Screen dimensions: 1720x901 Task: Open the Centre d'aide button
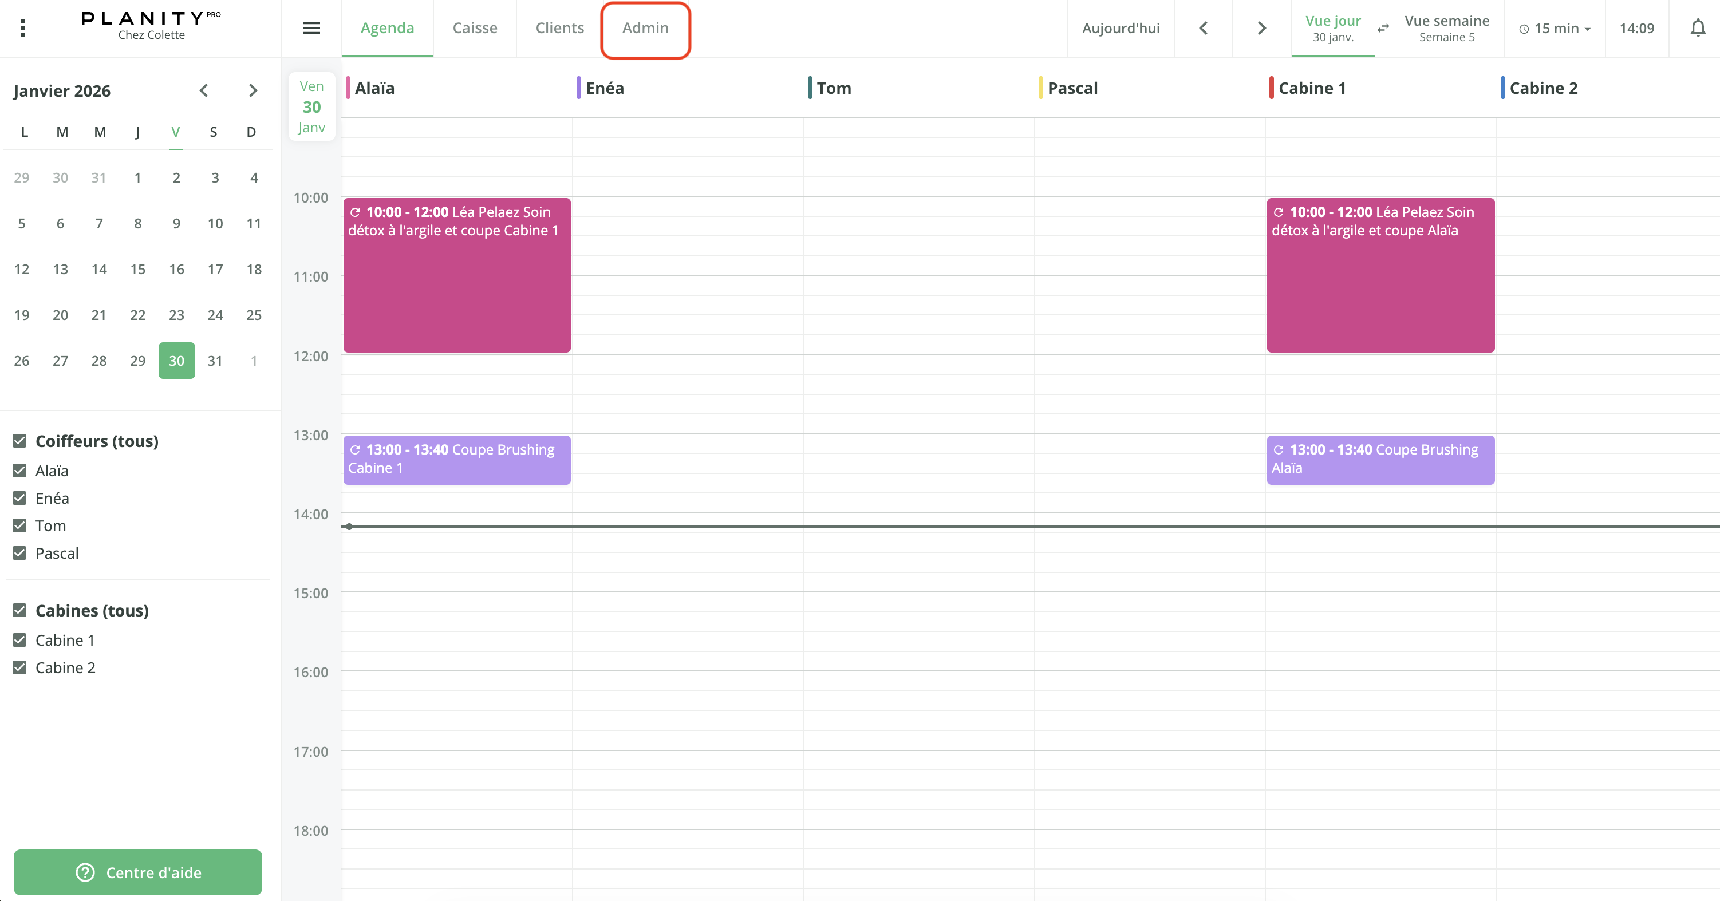[x=138, y=872]
